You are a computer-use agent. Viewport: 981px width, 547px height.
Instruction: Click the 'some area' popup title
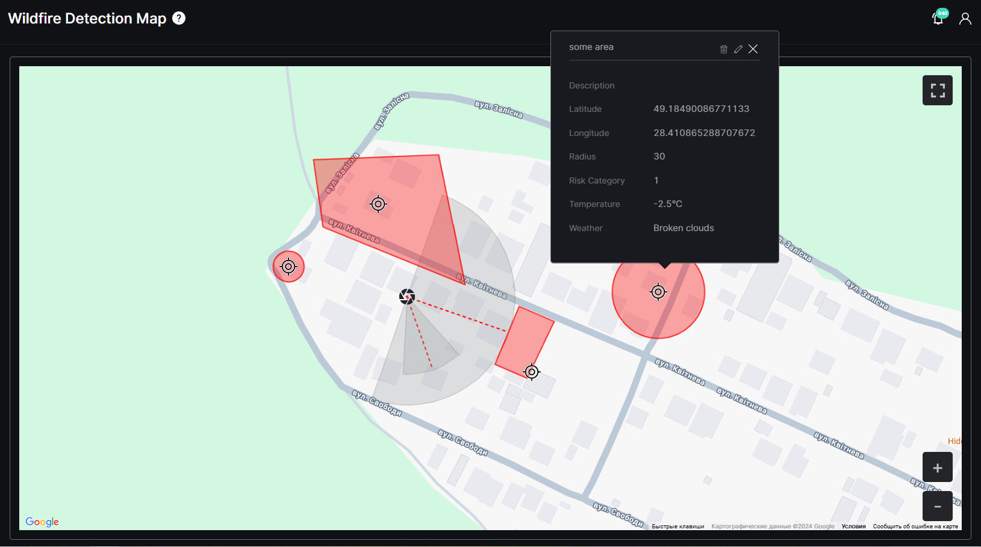point(591,47)
